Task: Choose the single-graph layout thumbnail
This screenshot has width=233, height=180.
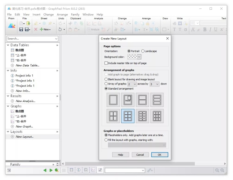Action: click(x=113, y=100)
